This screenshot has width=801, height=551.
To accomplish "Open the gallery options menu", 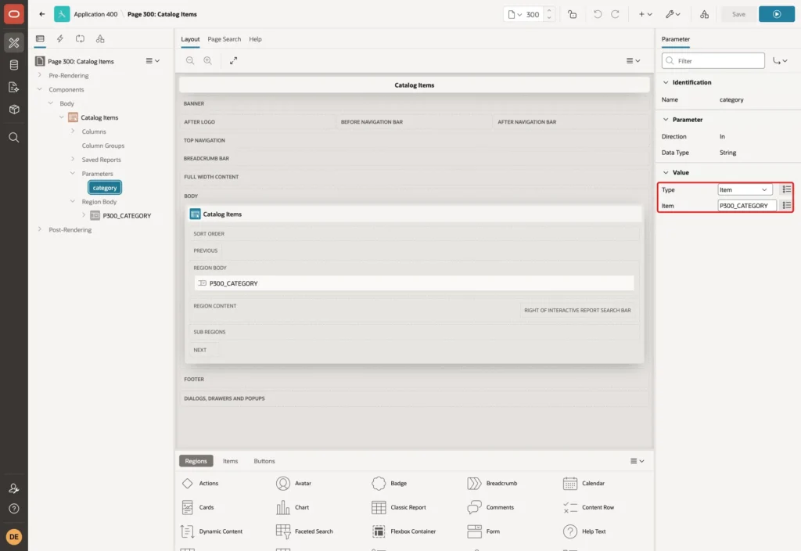I will 637,461.
